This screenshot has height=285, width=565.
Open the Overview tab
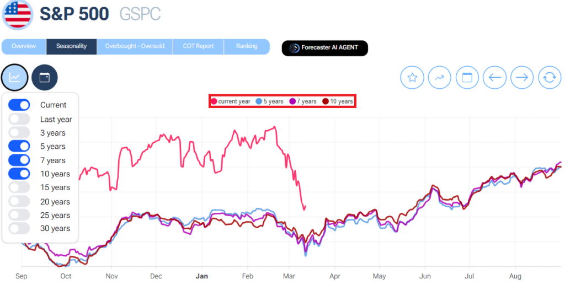[24, 46]
